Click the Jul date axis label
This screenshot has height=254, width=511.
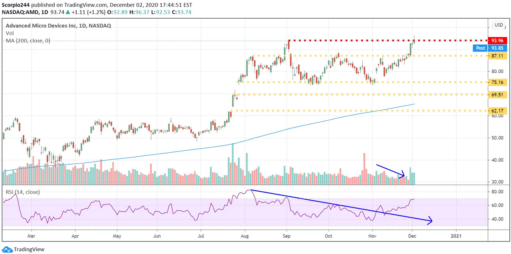201,235
